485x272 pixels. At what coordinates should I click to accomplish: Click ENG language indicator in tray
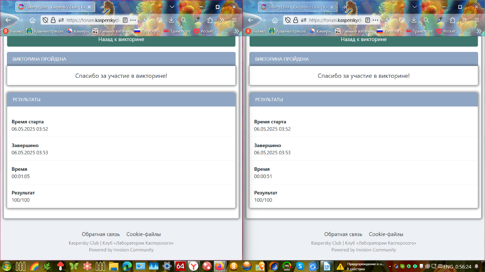pos(448,267)
